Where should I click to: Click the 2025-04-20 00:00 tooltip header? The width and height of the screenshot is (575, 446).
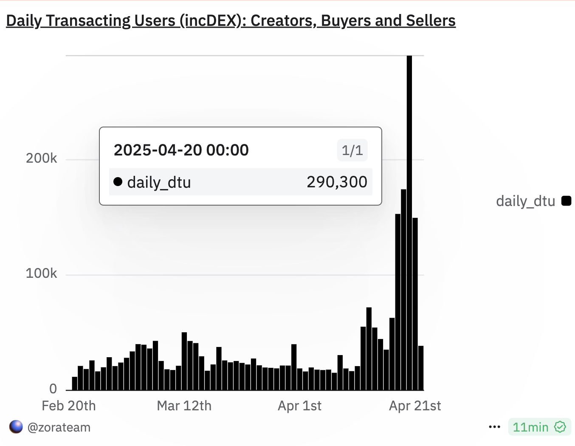181,150
